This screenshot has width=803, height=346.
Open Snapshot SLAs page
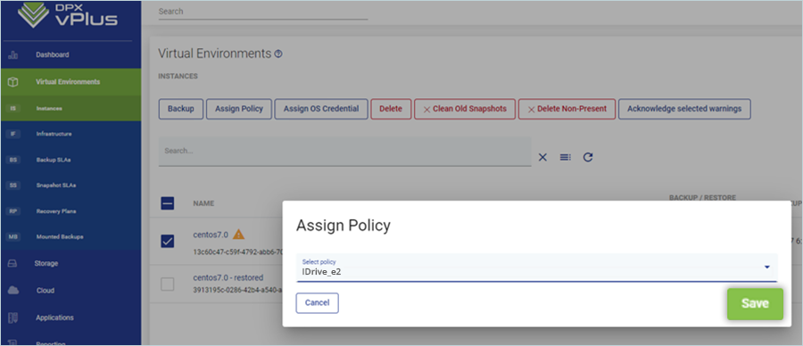point(70,185)
